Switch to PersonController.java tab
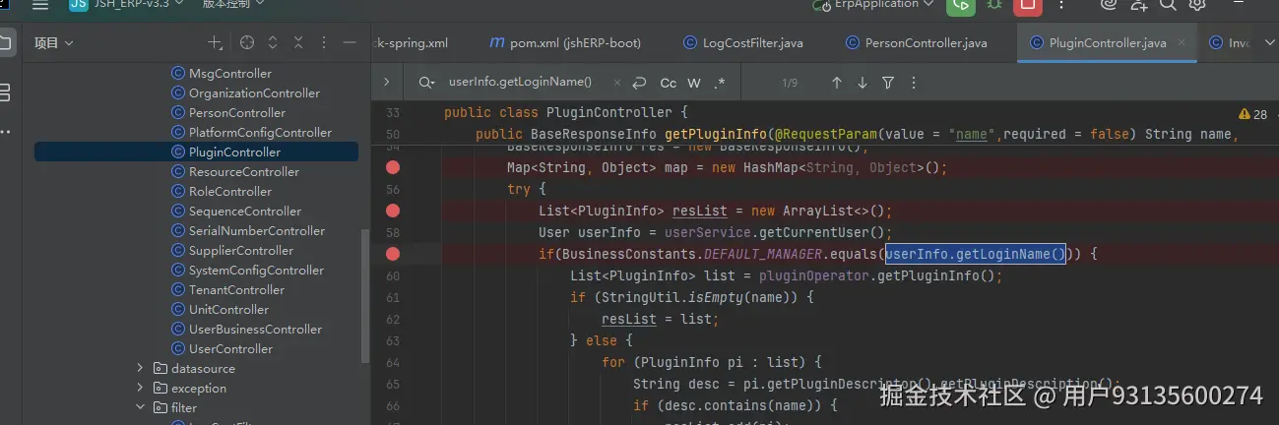The image size is (1279, 425). pyautogui.click(x=916, y=42)
